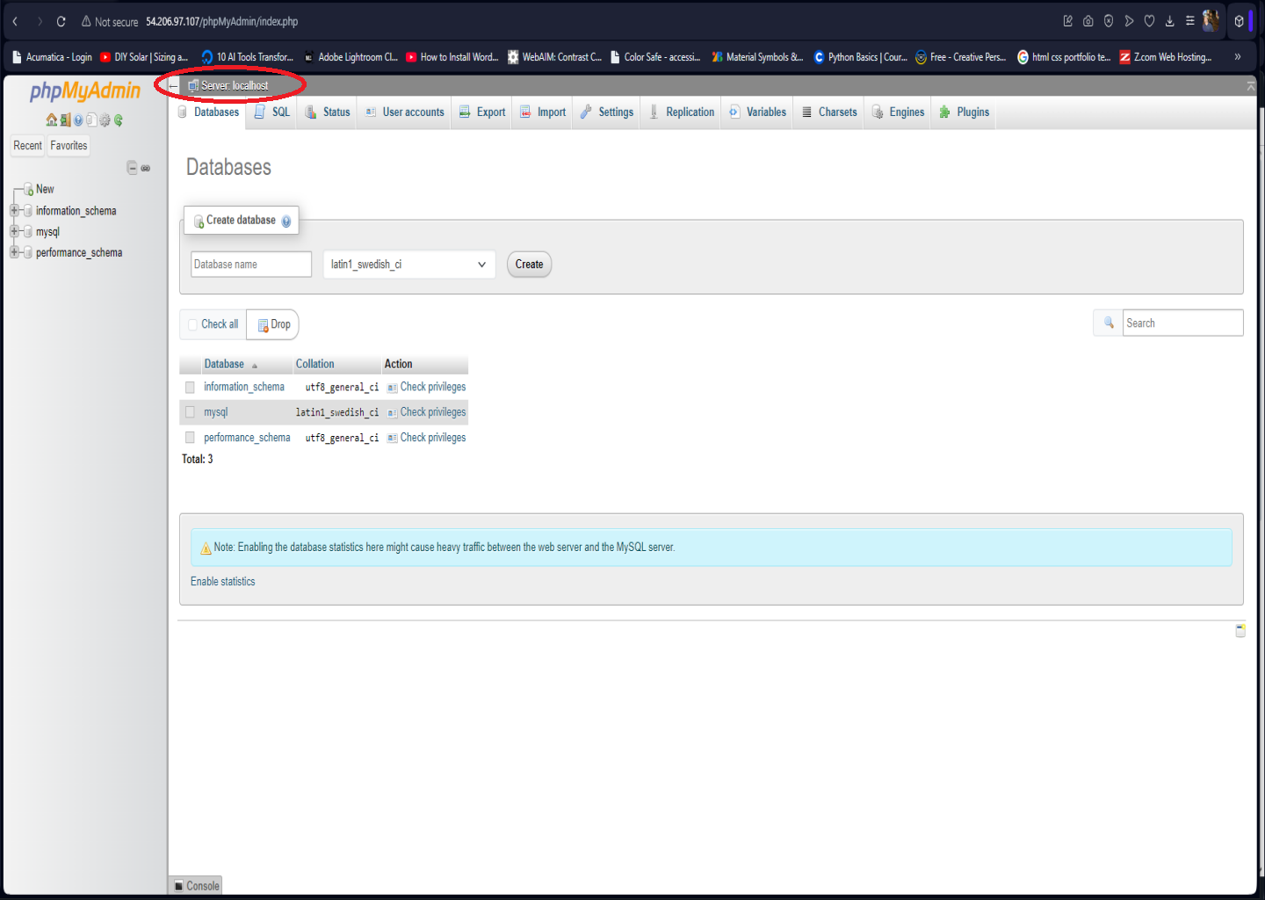
Task: Click the database Search input field
Action: 1182,323
